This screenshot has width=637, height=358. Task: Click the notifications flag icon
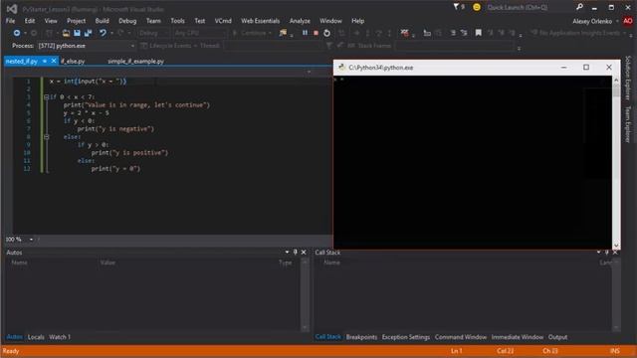456,7
